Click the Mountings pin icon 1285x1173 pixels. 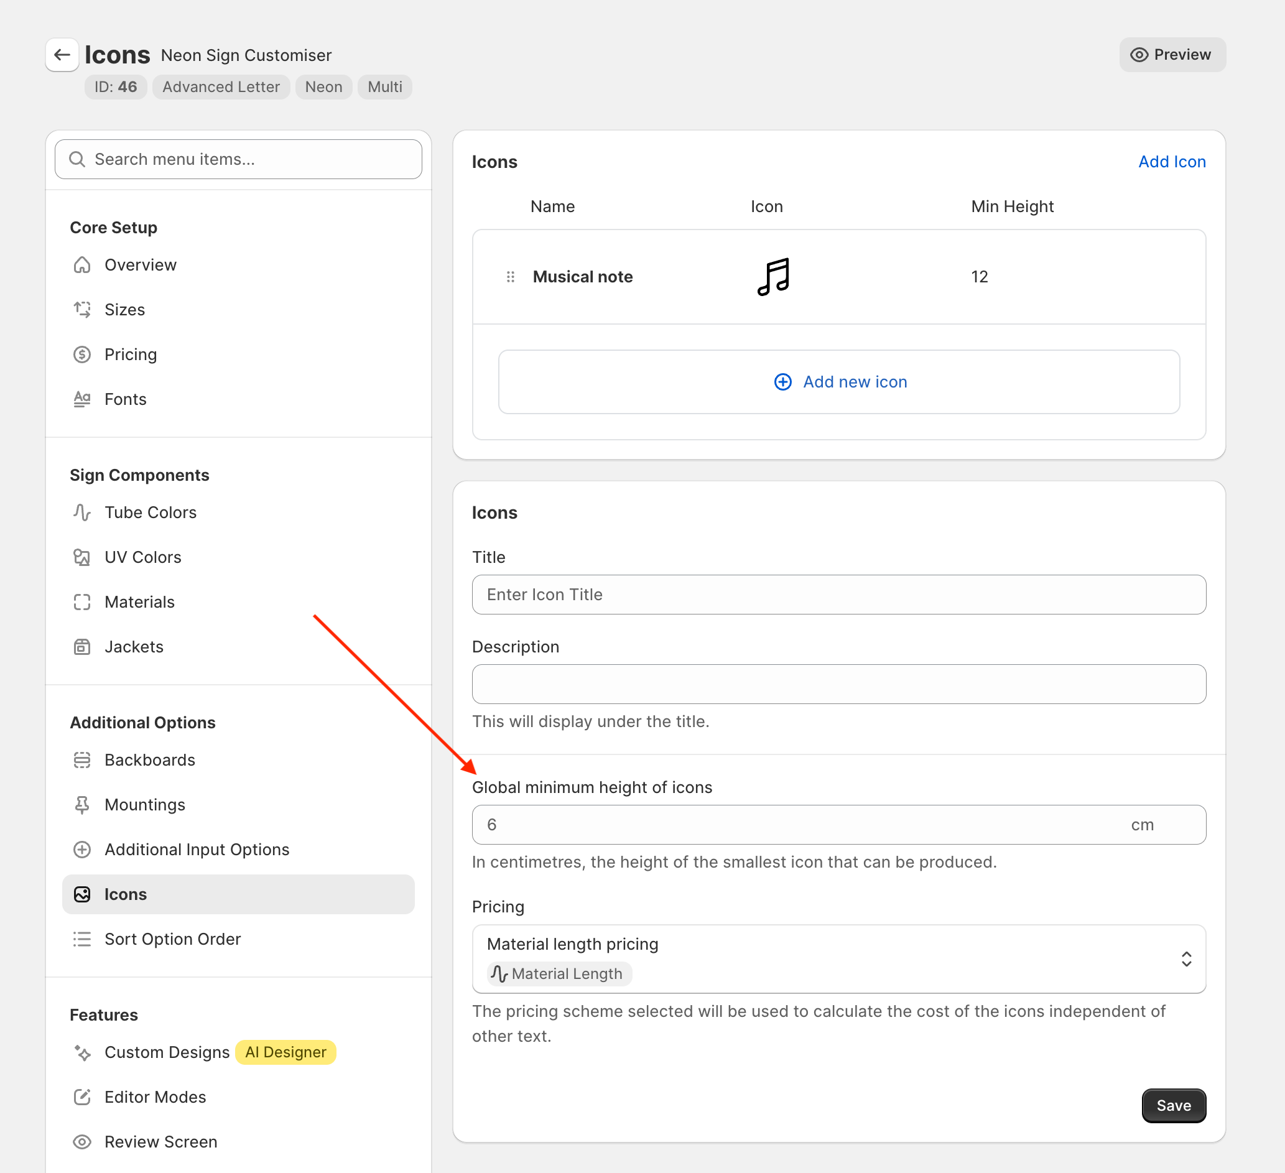(x=82, y=805)
